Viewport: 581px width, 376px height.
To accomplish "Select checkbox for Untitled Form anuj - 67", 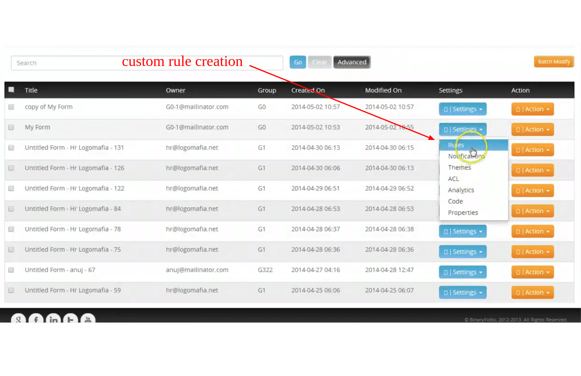I will 11,270.
